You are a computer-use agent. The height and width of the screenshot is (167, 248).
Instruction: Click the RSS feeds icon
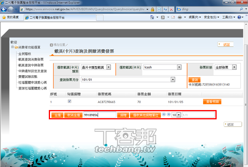(163, 17)
